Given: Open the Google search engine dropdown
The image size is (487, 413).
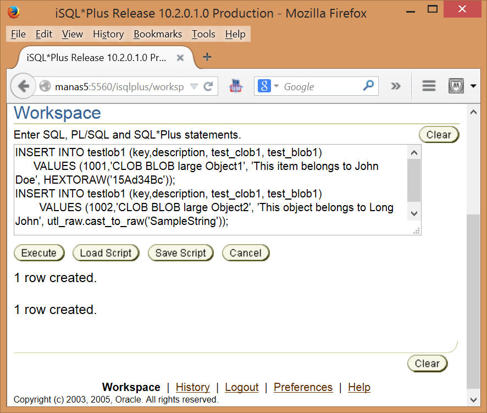Looking at the screenshot, I should click(x=268, y=86).
